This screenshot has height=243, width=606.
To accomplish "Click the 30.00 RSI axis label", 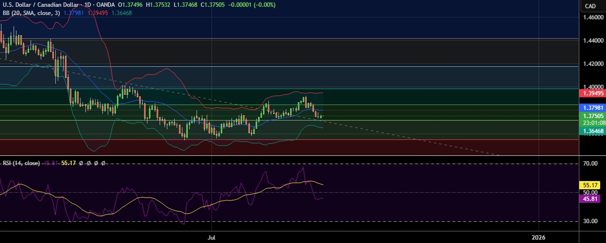I will [590, 221].
